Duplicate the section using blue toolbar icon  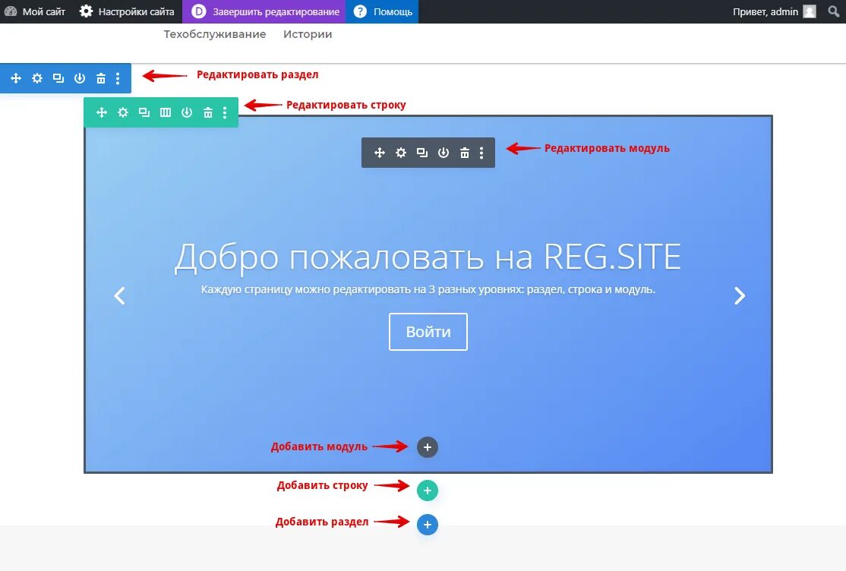point(58,78)
